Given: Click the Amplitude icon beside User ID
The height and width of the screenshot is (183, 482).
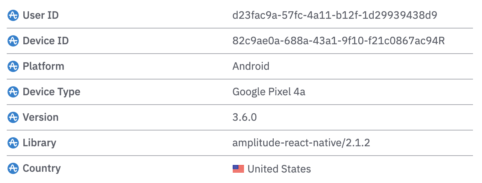Looking at the screenshot, I should point(13,15).
